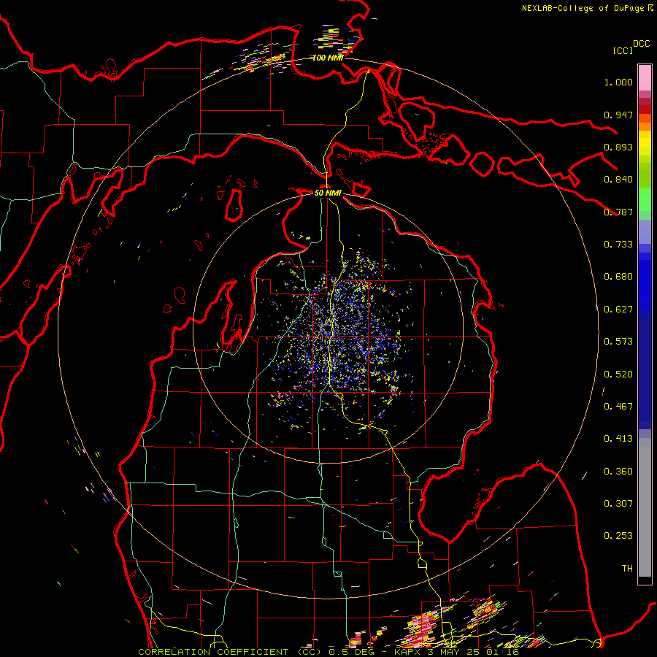Select the 0.947 scale value

[x=618, y=115]
